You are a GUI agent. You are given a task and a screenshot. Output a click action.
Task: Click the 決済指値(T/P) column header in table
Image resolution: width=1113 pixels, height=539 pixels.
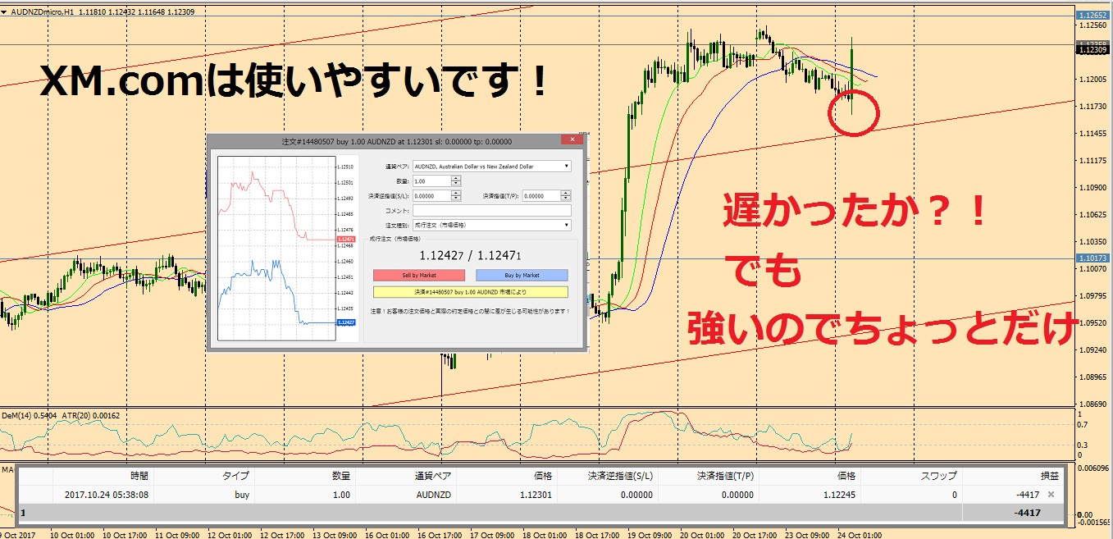click(x=725, y=476)
